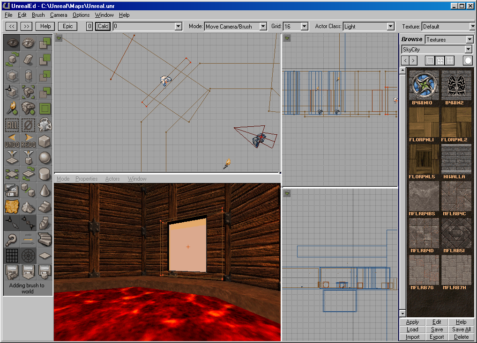Open the Brush menu
The width and height of the screenshot is (477, 343).
click(x=38, y=15)
